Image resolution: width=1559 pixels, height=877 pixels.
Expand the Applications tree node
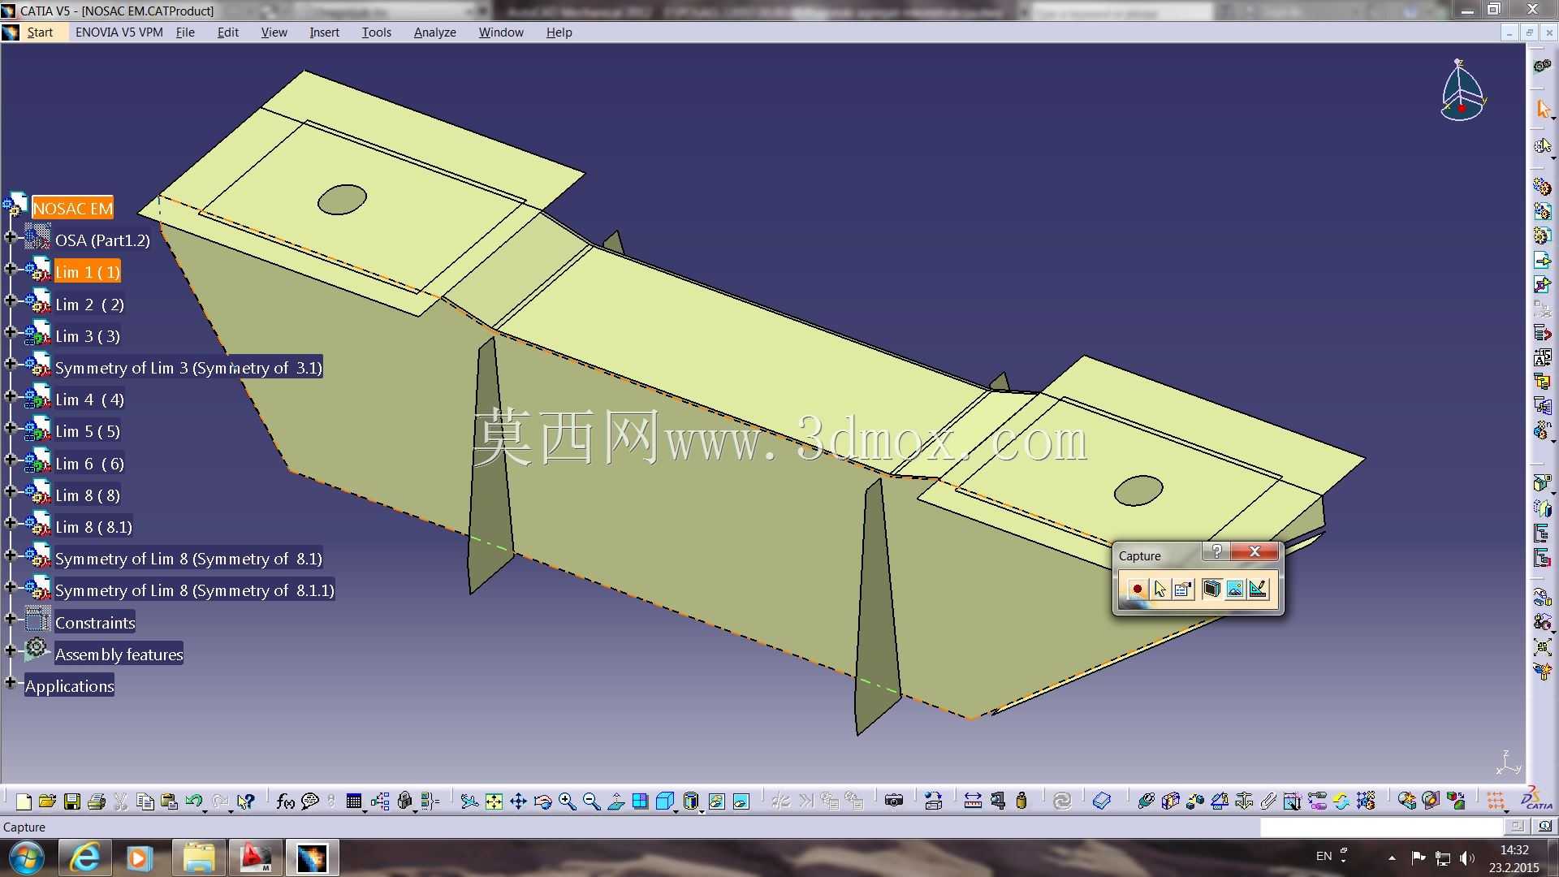tap(11, 683)
